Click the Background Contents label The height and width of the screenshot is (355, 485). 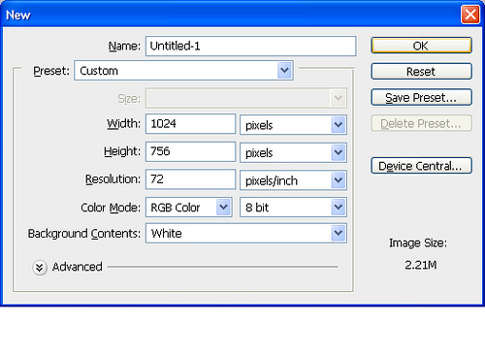click(x=84, y=234)
